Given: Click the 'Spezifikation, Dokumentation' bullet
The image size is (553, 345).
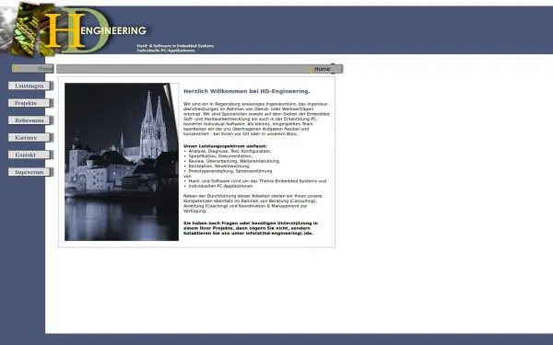Looking at the screenshot, I should coord(220,156).
